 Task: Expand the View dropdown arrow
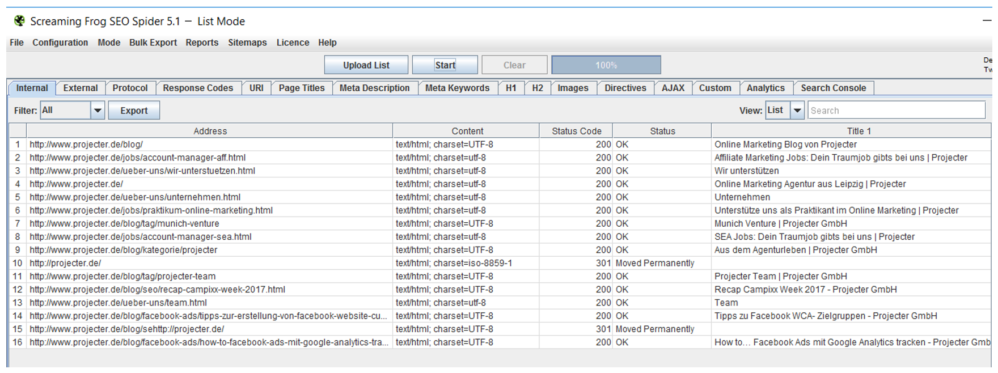[797, 111]
